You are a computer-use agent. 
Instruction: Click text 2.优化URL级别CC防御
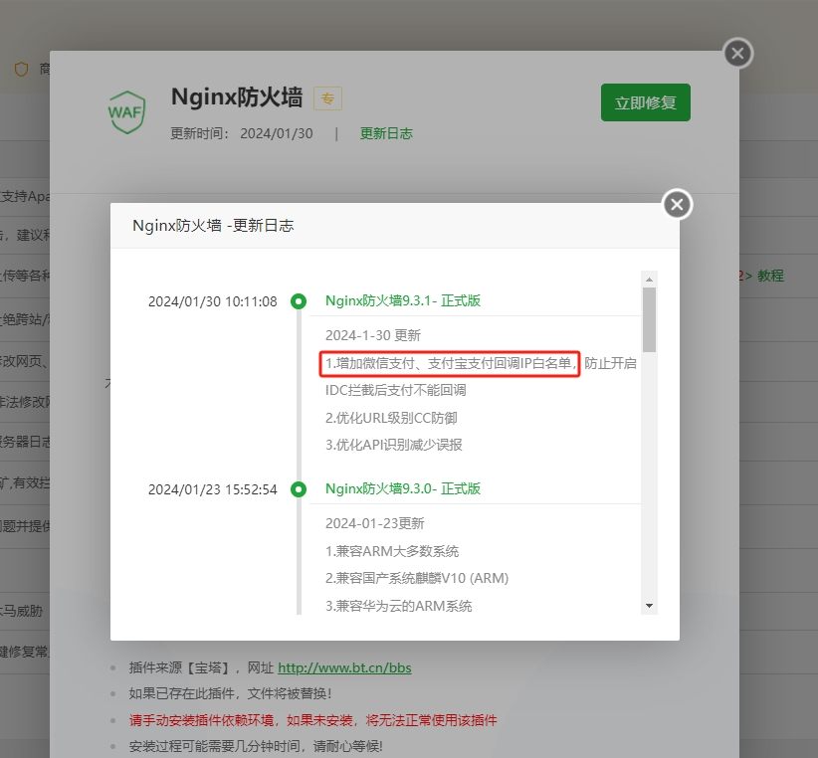click(x=391, y=418)
